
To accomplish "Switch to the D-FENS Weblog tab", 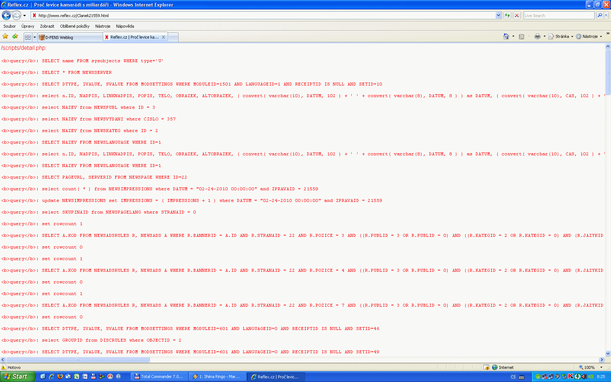I will click(70, 37).
